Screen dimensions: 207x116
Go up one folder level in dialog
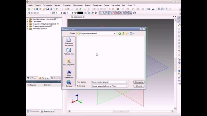click(124, 34)
